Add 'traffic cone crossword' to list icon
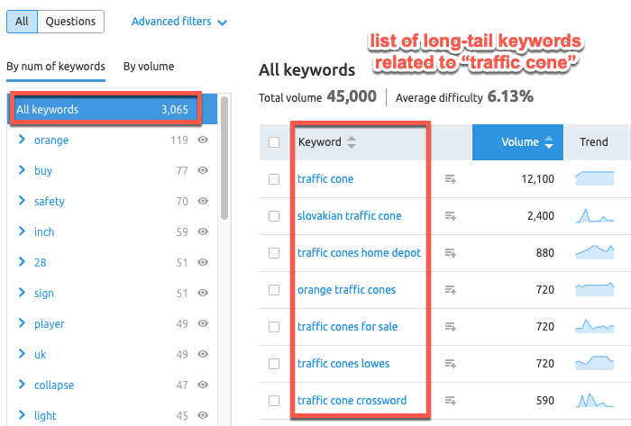Screen dimensions: 631x426 pyautogui.click(x=451, y=401)
